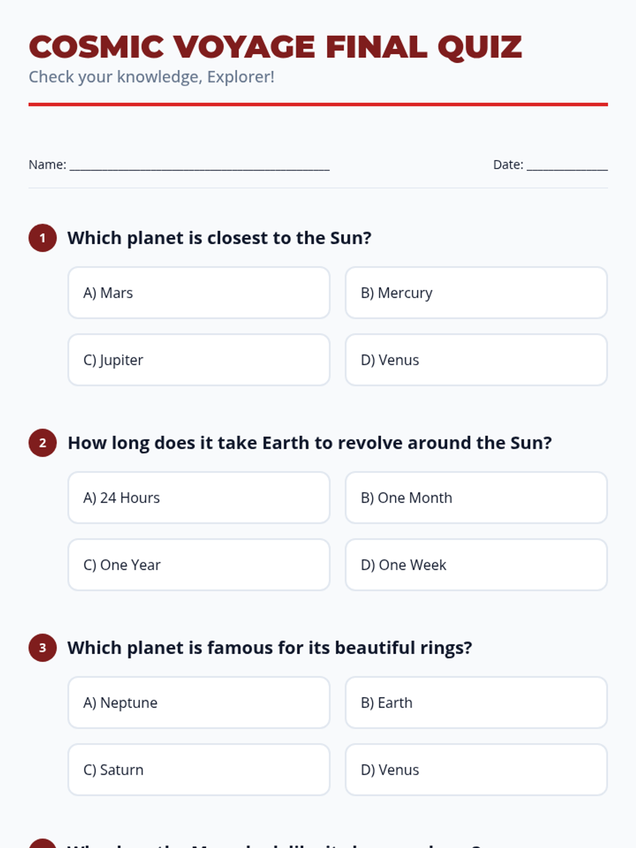Select the D) One Week option
This screenshot has height=848, width=636.
476,565
